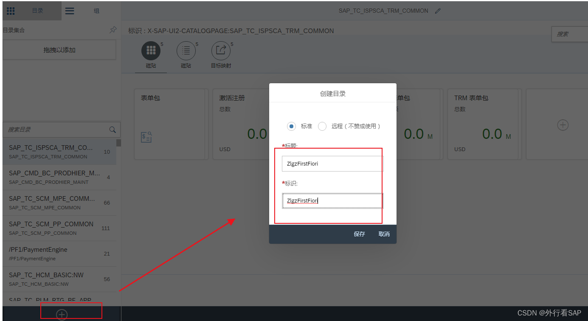Show tiles list view icon
Viewport: 588px width, 321px height.
(x=186, y=51)
